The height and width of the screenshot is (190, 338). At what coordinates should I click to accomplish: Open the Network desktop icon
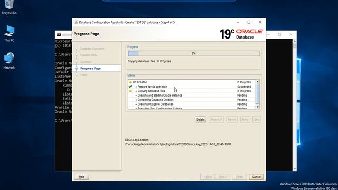point(9,61)
